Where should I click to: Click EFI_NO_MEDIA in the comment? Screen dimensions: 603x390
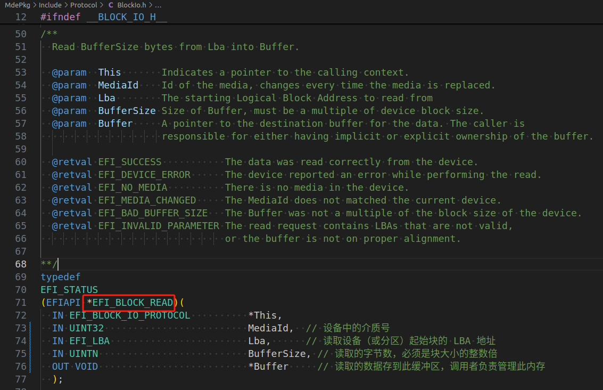133,187
